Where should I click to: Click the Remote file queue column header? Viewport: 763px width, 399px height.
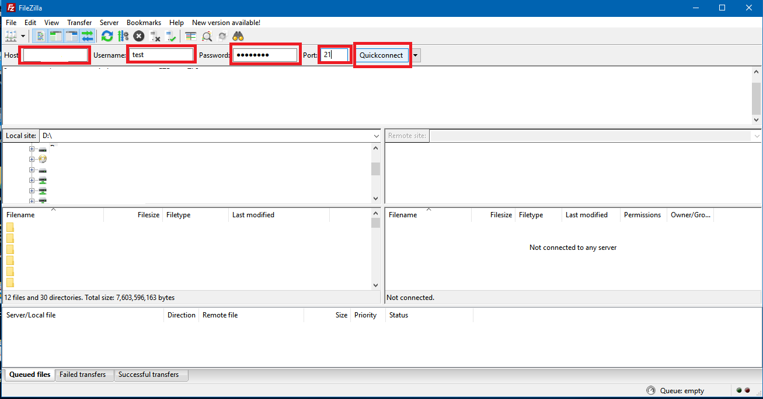251,315
